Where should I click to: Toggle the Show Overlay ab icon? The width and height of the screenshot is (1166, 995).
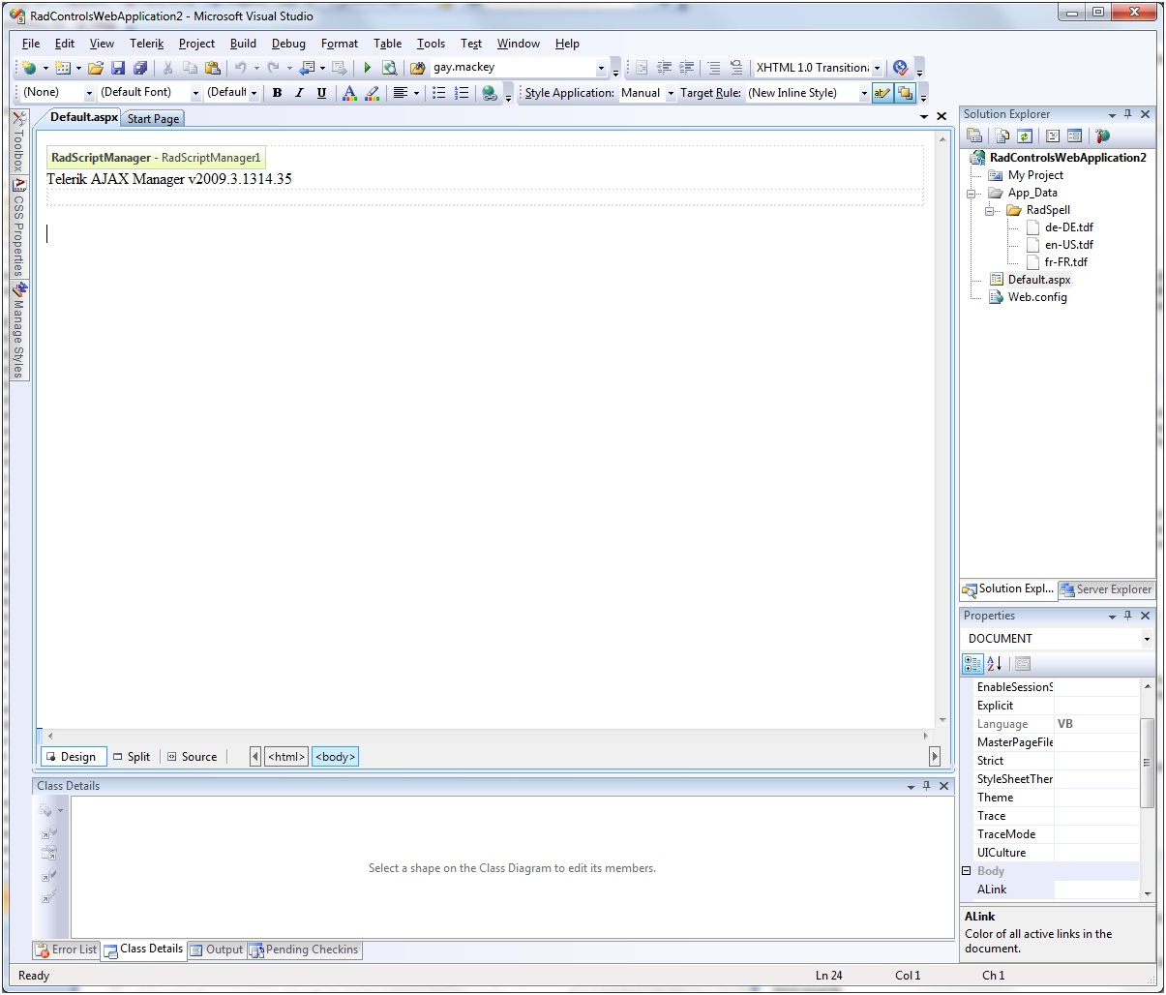(882, 93)
